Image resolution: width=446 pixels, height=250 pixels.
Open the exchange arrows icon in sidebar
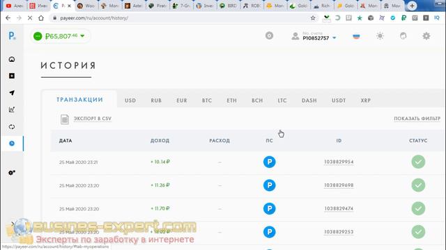12,126
